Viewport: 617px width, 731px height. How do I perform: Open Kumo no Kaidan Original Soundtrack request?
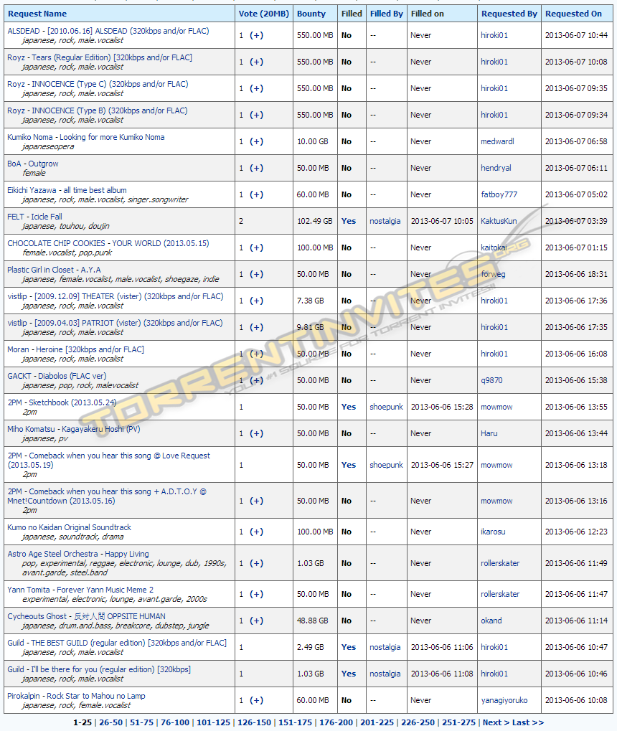[69, 528]
